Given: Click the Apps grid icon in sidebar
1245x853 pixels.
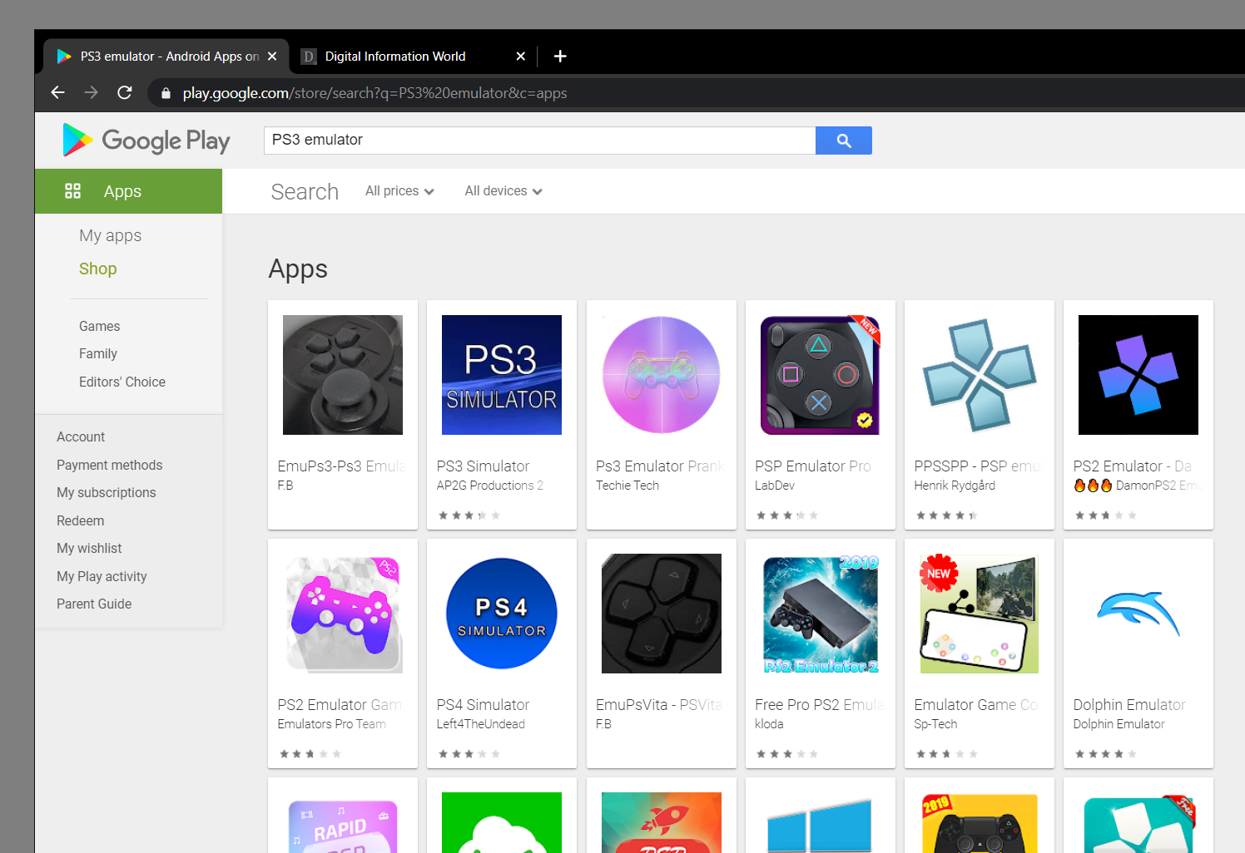Looking at the screenshot, I should coord(73,191).
